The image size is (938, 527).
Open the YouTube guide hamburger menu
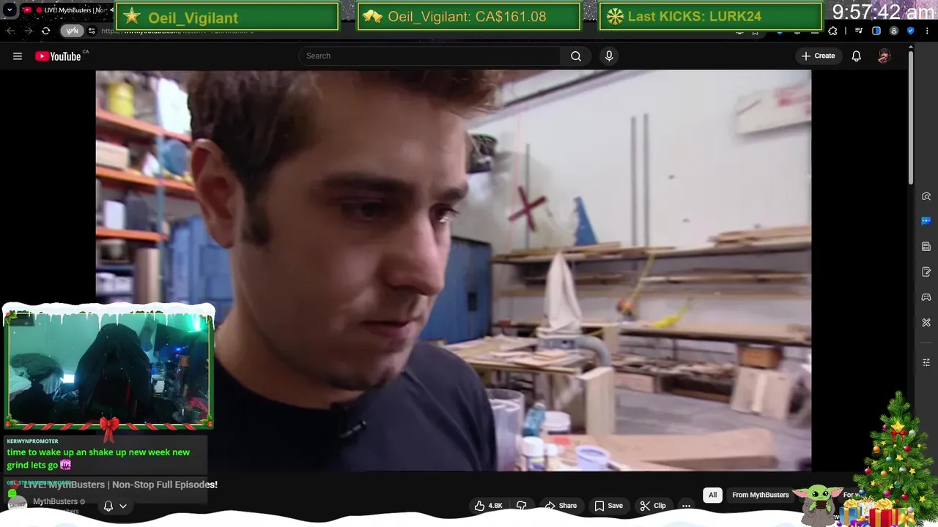[x=18, y=56]
